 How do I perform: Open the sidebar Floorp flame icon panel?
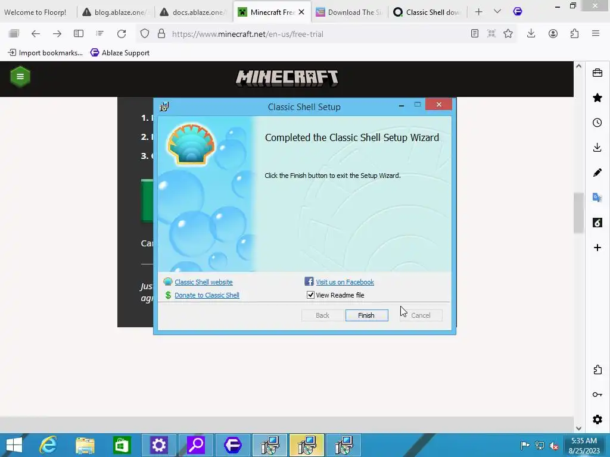pyautogui.click(x=597, y=223)
